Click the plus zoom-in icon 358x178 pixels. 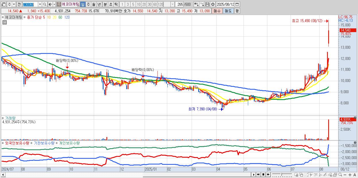[350, 175]
